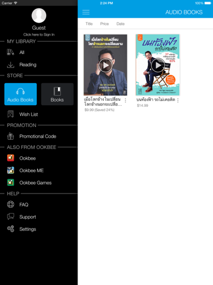Open All library bookshelf icon

11,52
